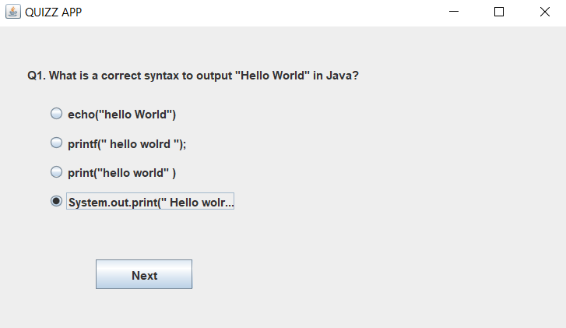Image resolution: width=566 pixels, height=328 pixels.
Task: Minimize the QUIZZ APP window
Action: 454,12
